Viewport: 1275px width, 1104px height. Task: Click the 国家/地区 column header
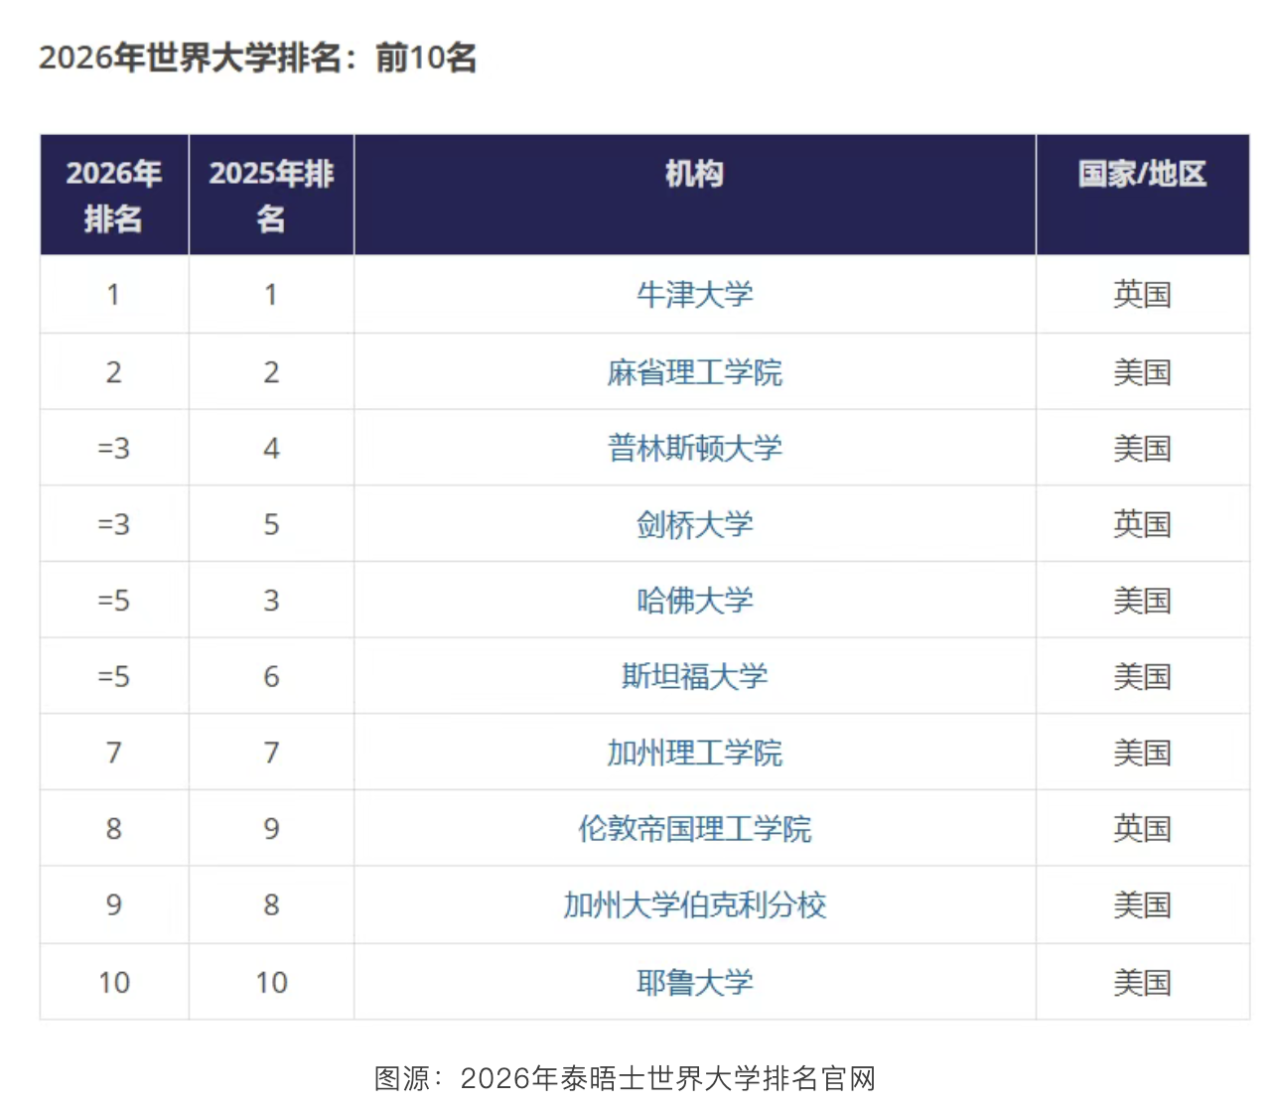click(1142, 175)
